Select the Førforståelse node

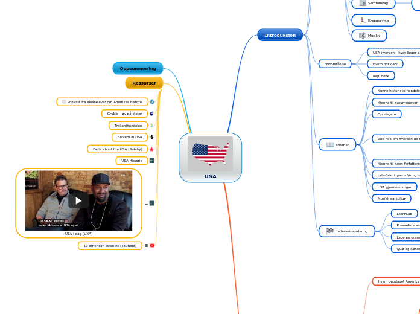pyautogui.click(x=335, y=64)
